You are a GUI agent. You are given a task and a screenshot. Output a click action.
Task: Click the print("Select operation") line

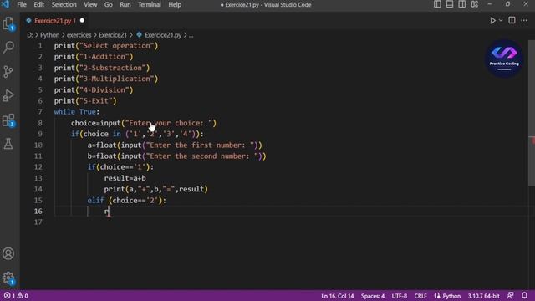click(106, 46)
